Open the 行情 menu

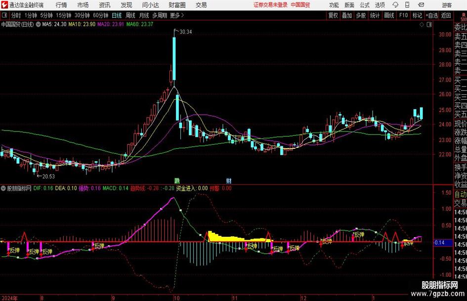pyautogui.click(x=61, y=5)
